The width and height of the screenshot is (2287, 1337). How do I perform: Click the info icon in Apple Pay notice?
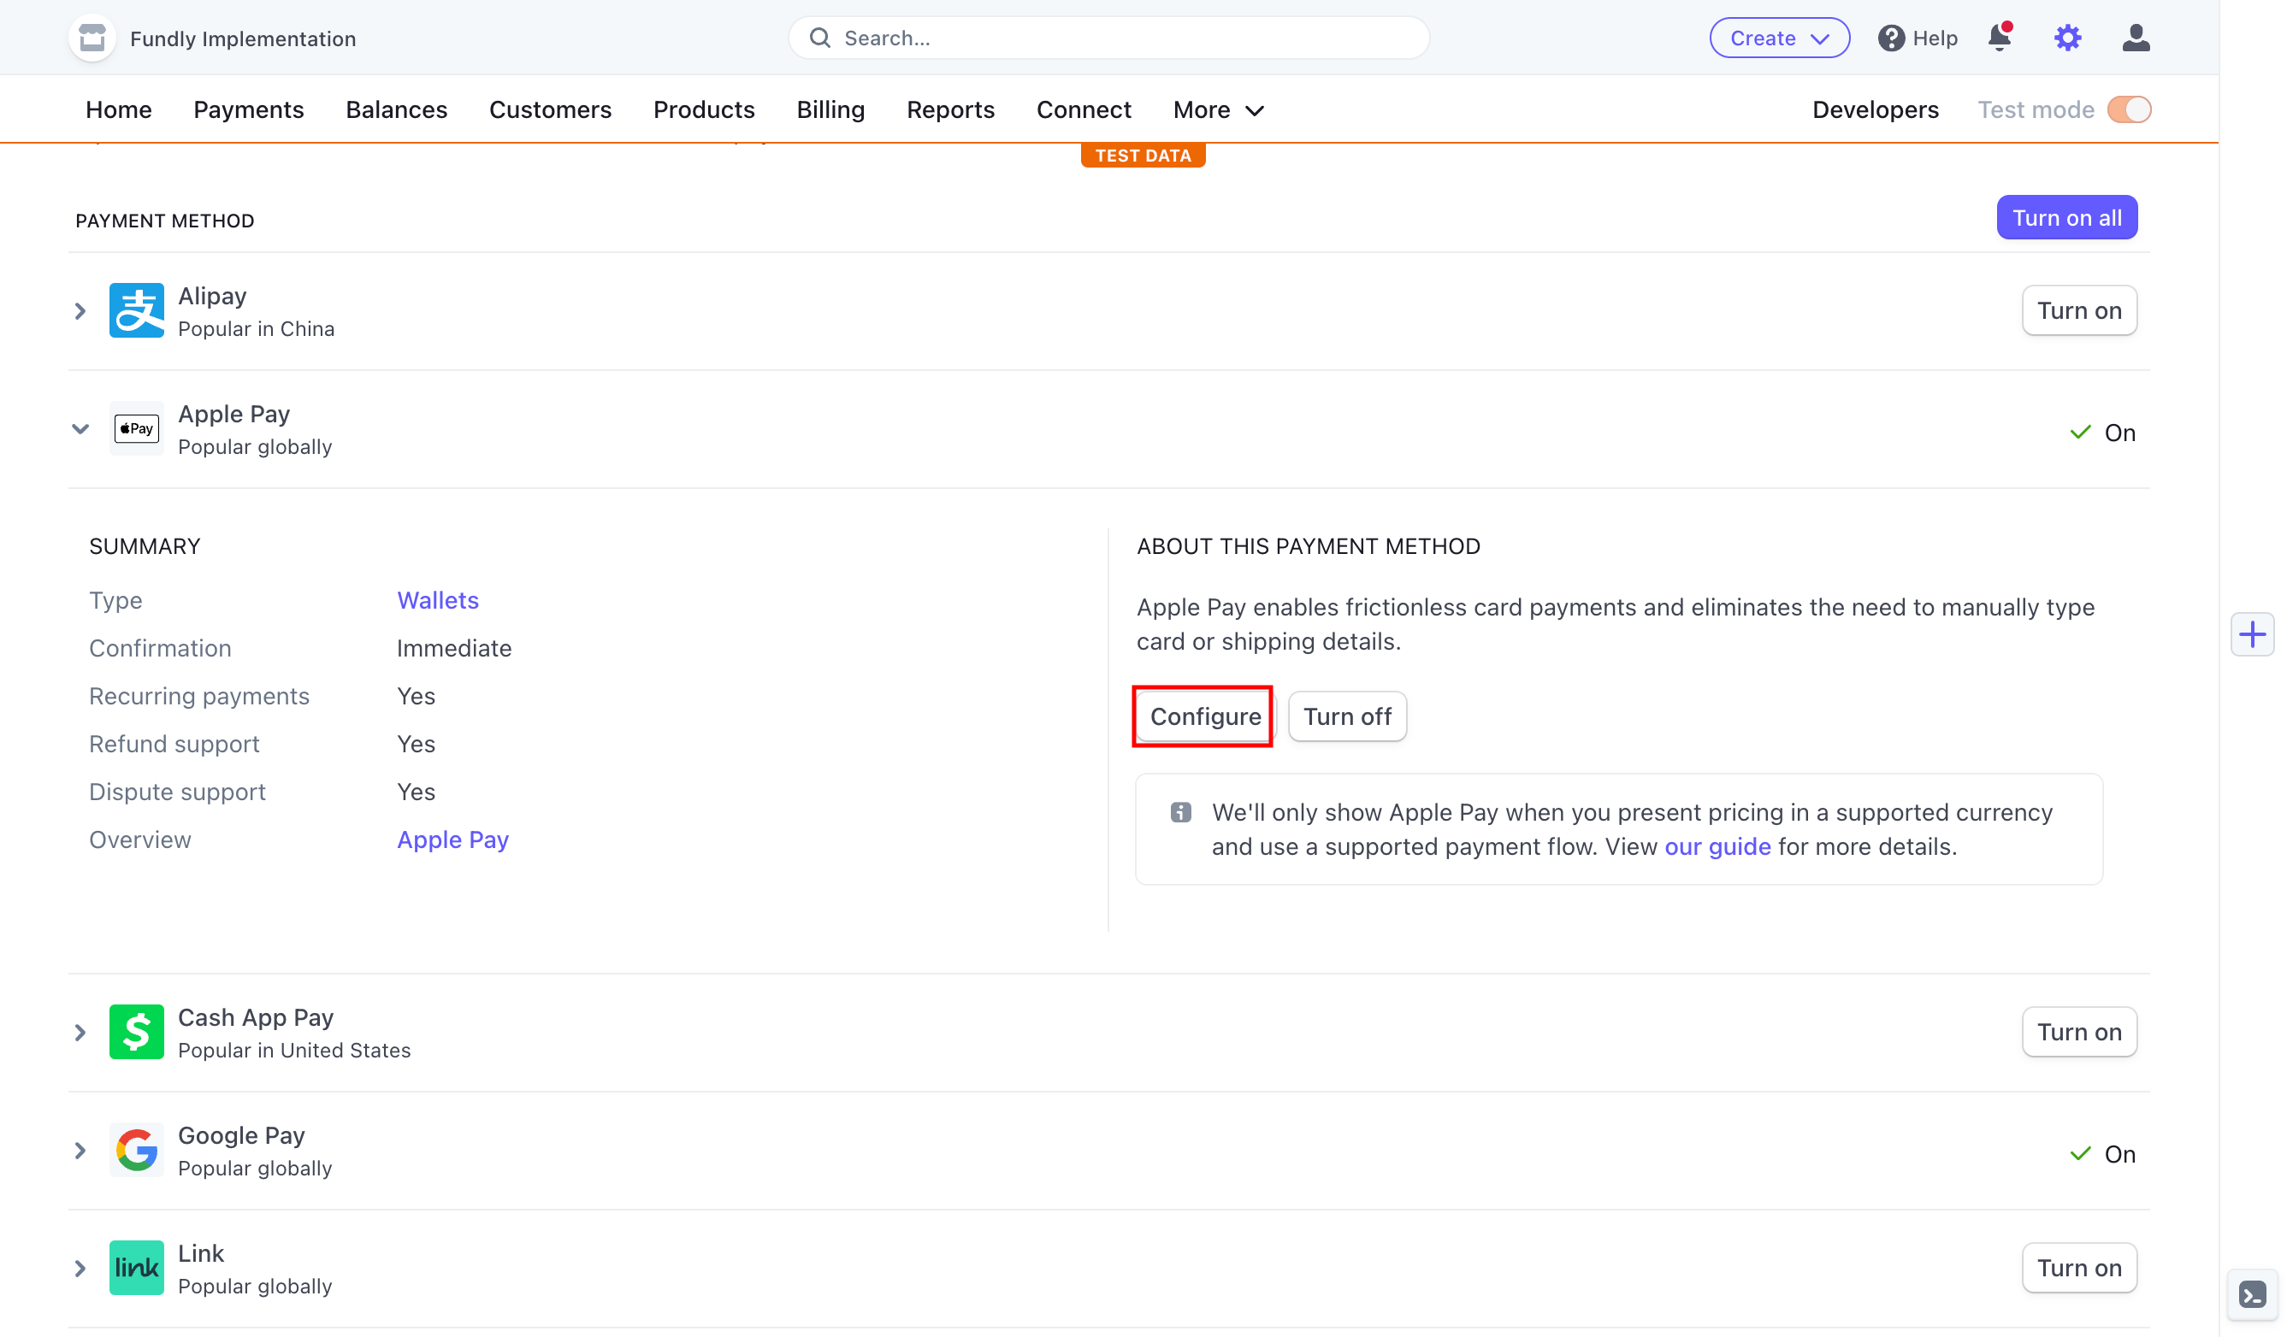tap(1179, 812)
